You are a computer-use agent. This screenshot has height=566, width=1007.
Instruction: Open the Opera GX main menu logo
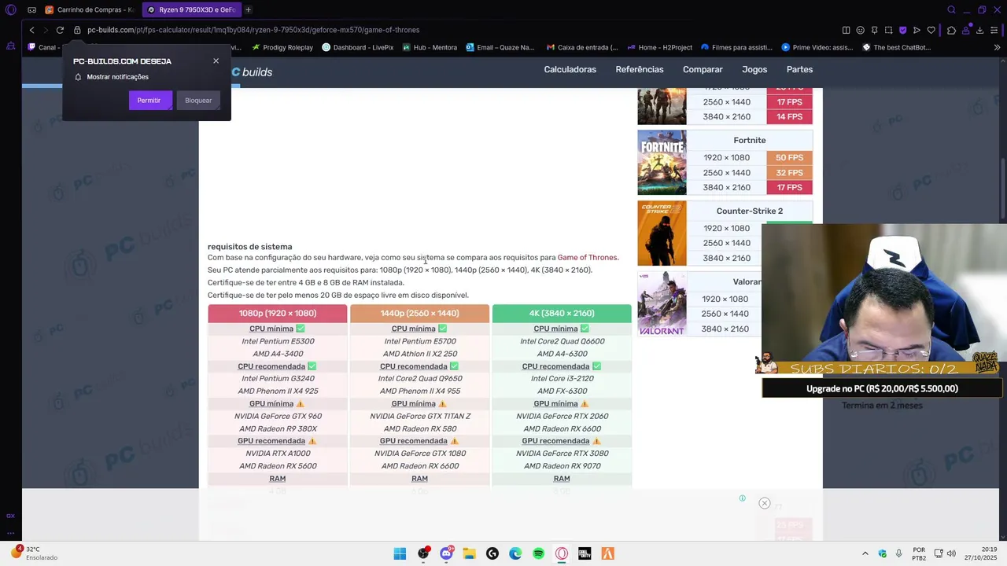(10, 9)
